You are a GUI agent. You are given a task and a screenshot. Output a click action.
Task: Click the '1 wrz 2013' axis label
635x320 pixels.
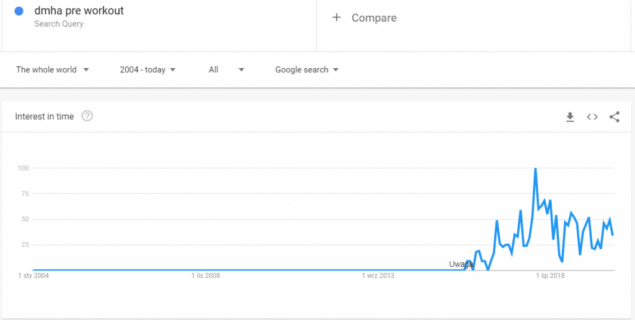click(378, 275)
